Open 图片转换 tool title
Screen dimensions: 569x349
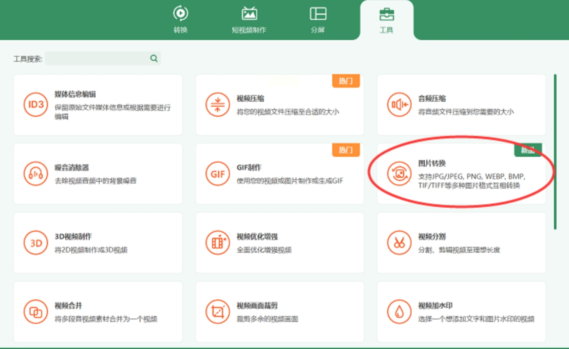click(432, 163)
